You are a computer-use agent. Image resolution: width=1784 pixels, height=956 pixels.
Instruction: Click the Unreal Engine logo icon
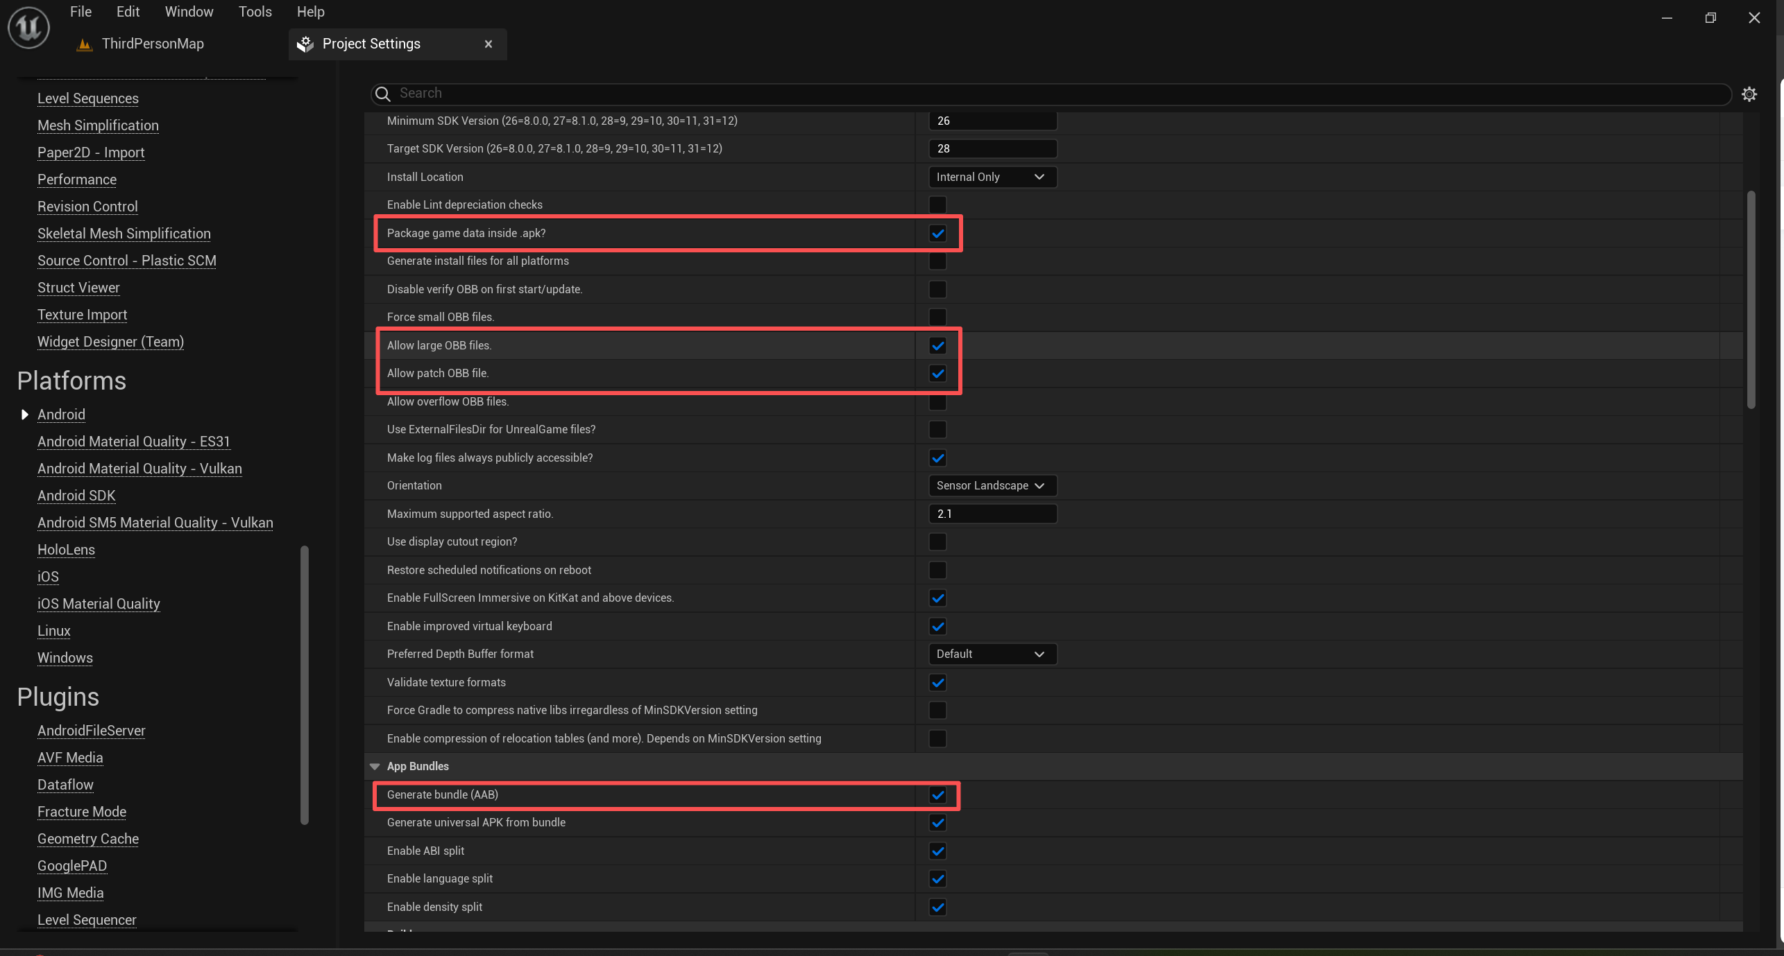click(28, 28)
